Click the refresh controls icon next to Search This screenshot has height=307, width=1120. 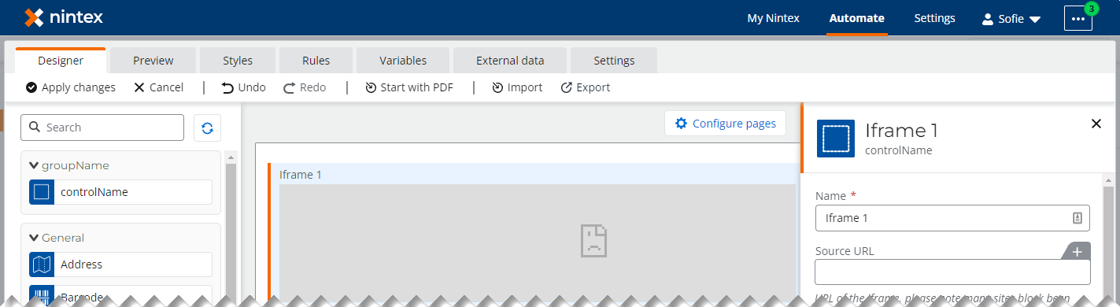(x=207, y=128)
